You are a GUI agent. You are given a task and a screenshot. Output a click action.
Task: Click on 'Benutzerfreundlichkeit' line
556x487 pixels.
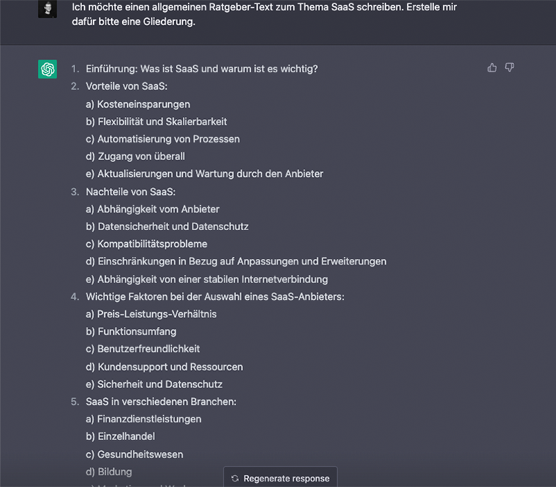tap(142, 349)
